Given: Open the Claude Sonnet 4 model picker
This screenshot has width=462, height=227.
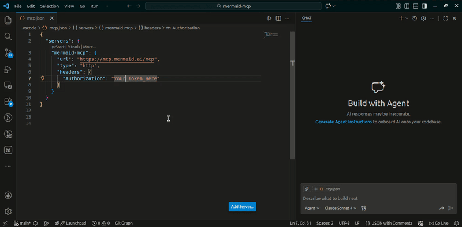Looking at the screenshot, I should pos(340,208).
